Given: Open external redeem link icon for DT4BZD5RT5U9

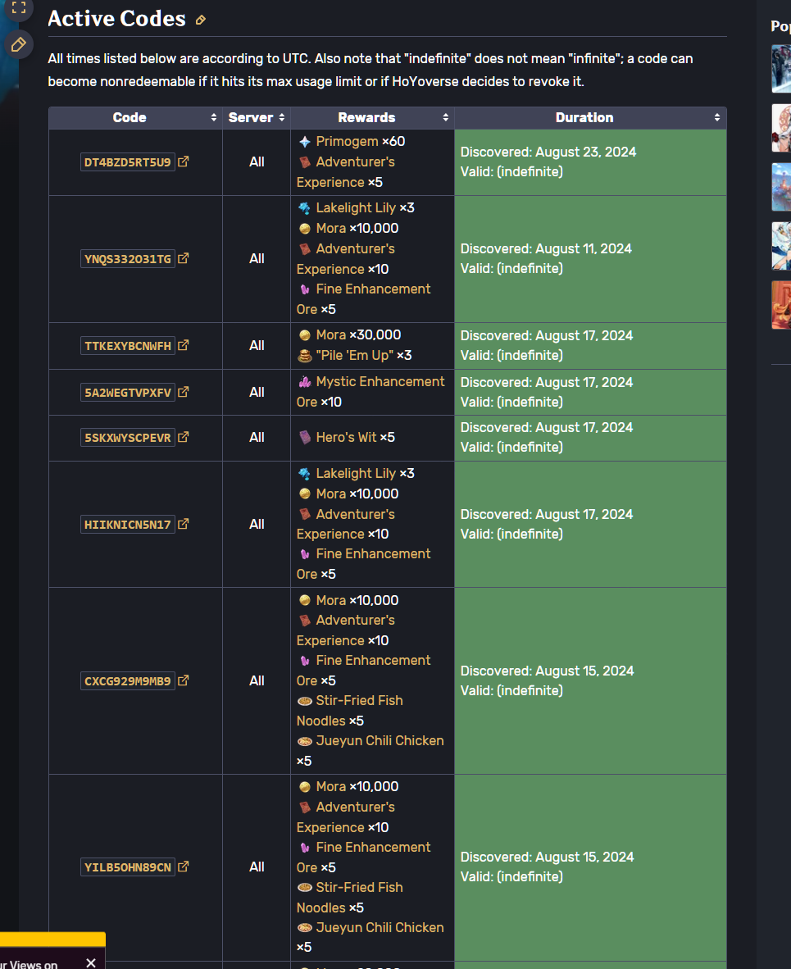Looking at the screenshot, I should point(184,161).
